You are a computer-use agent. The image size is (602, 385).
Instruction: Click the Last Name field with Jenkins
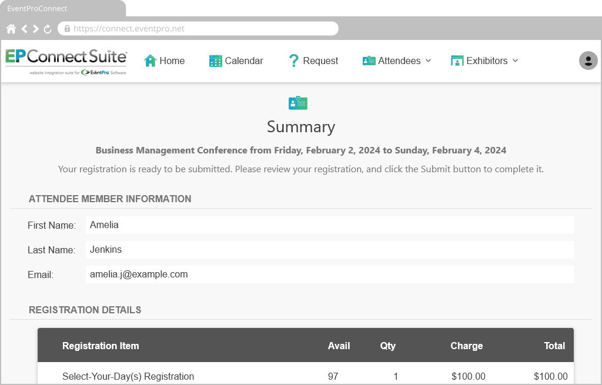330,249
